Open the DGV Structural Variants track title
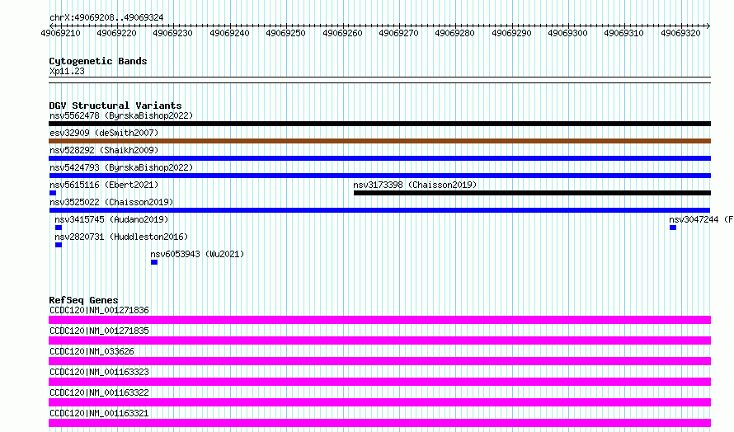 [115, 106]
